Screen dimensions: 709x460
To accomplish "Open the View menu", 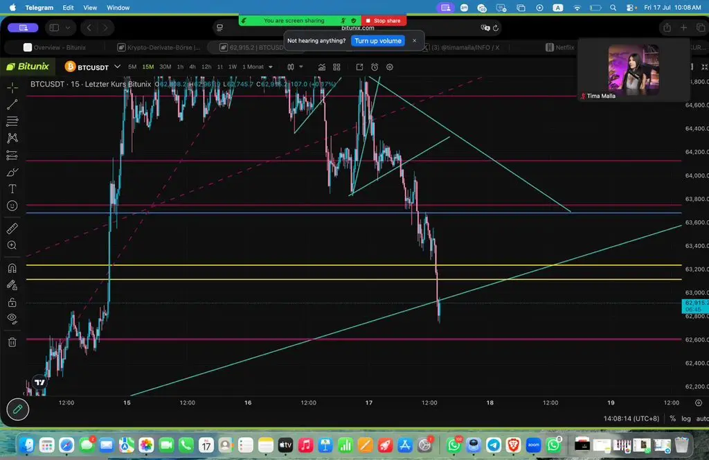I will 90,8.
